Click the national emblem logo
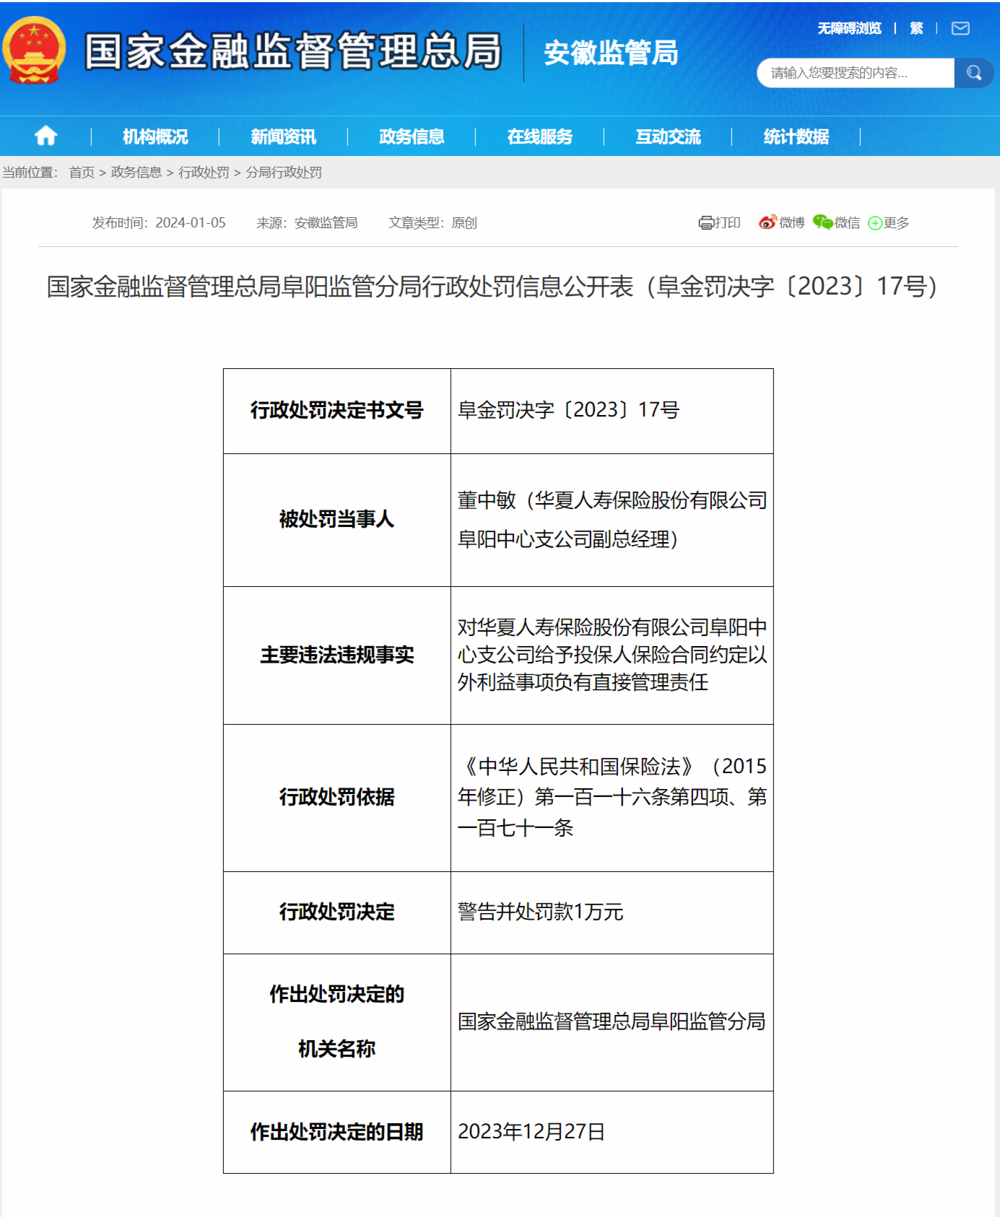Image resolution: width=1000 pixels, height=1217 pixels. click(34, 50)
